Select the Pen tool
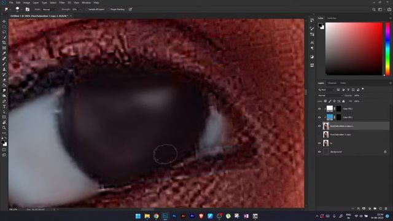The height and width of the screenshot is (221, 393). click(4, 101)
